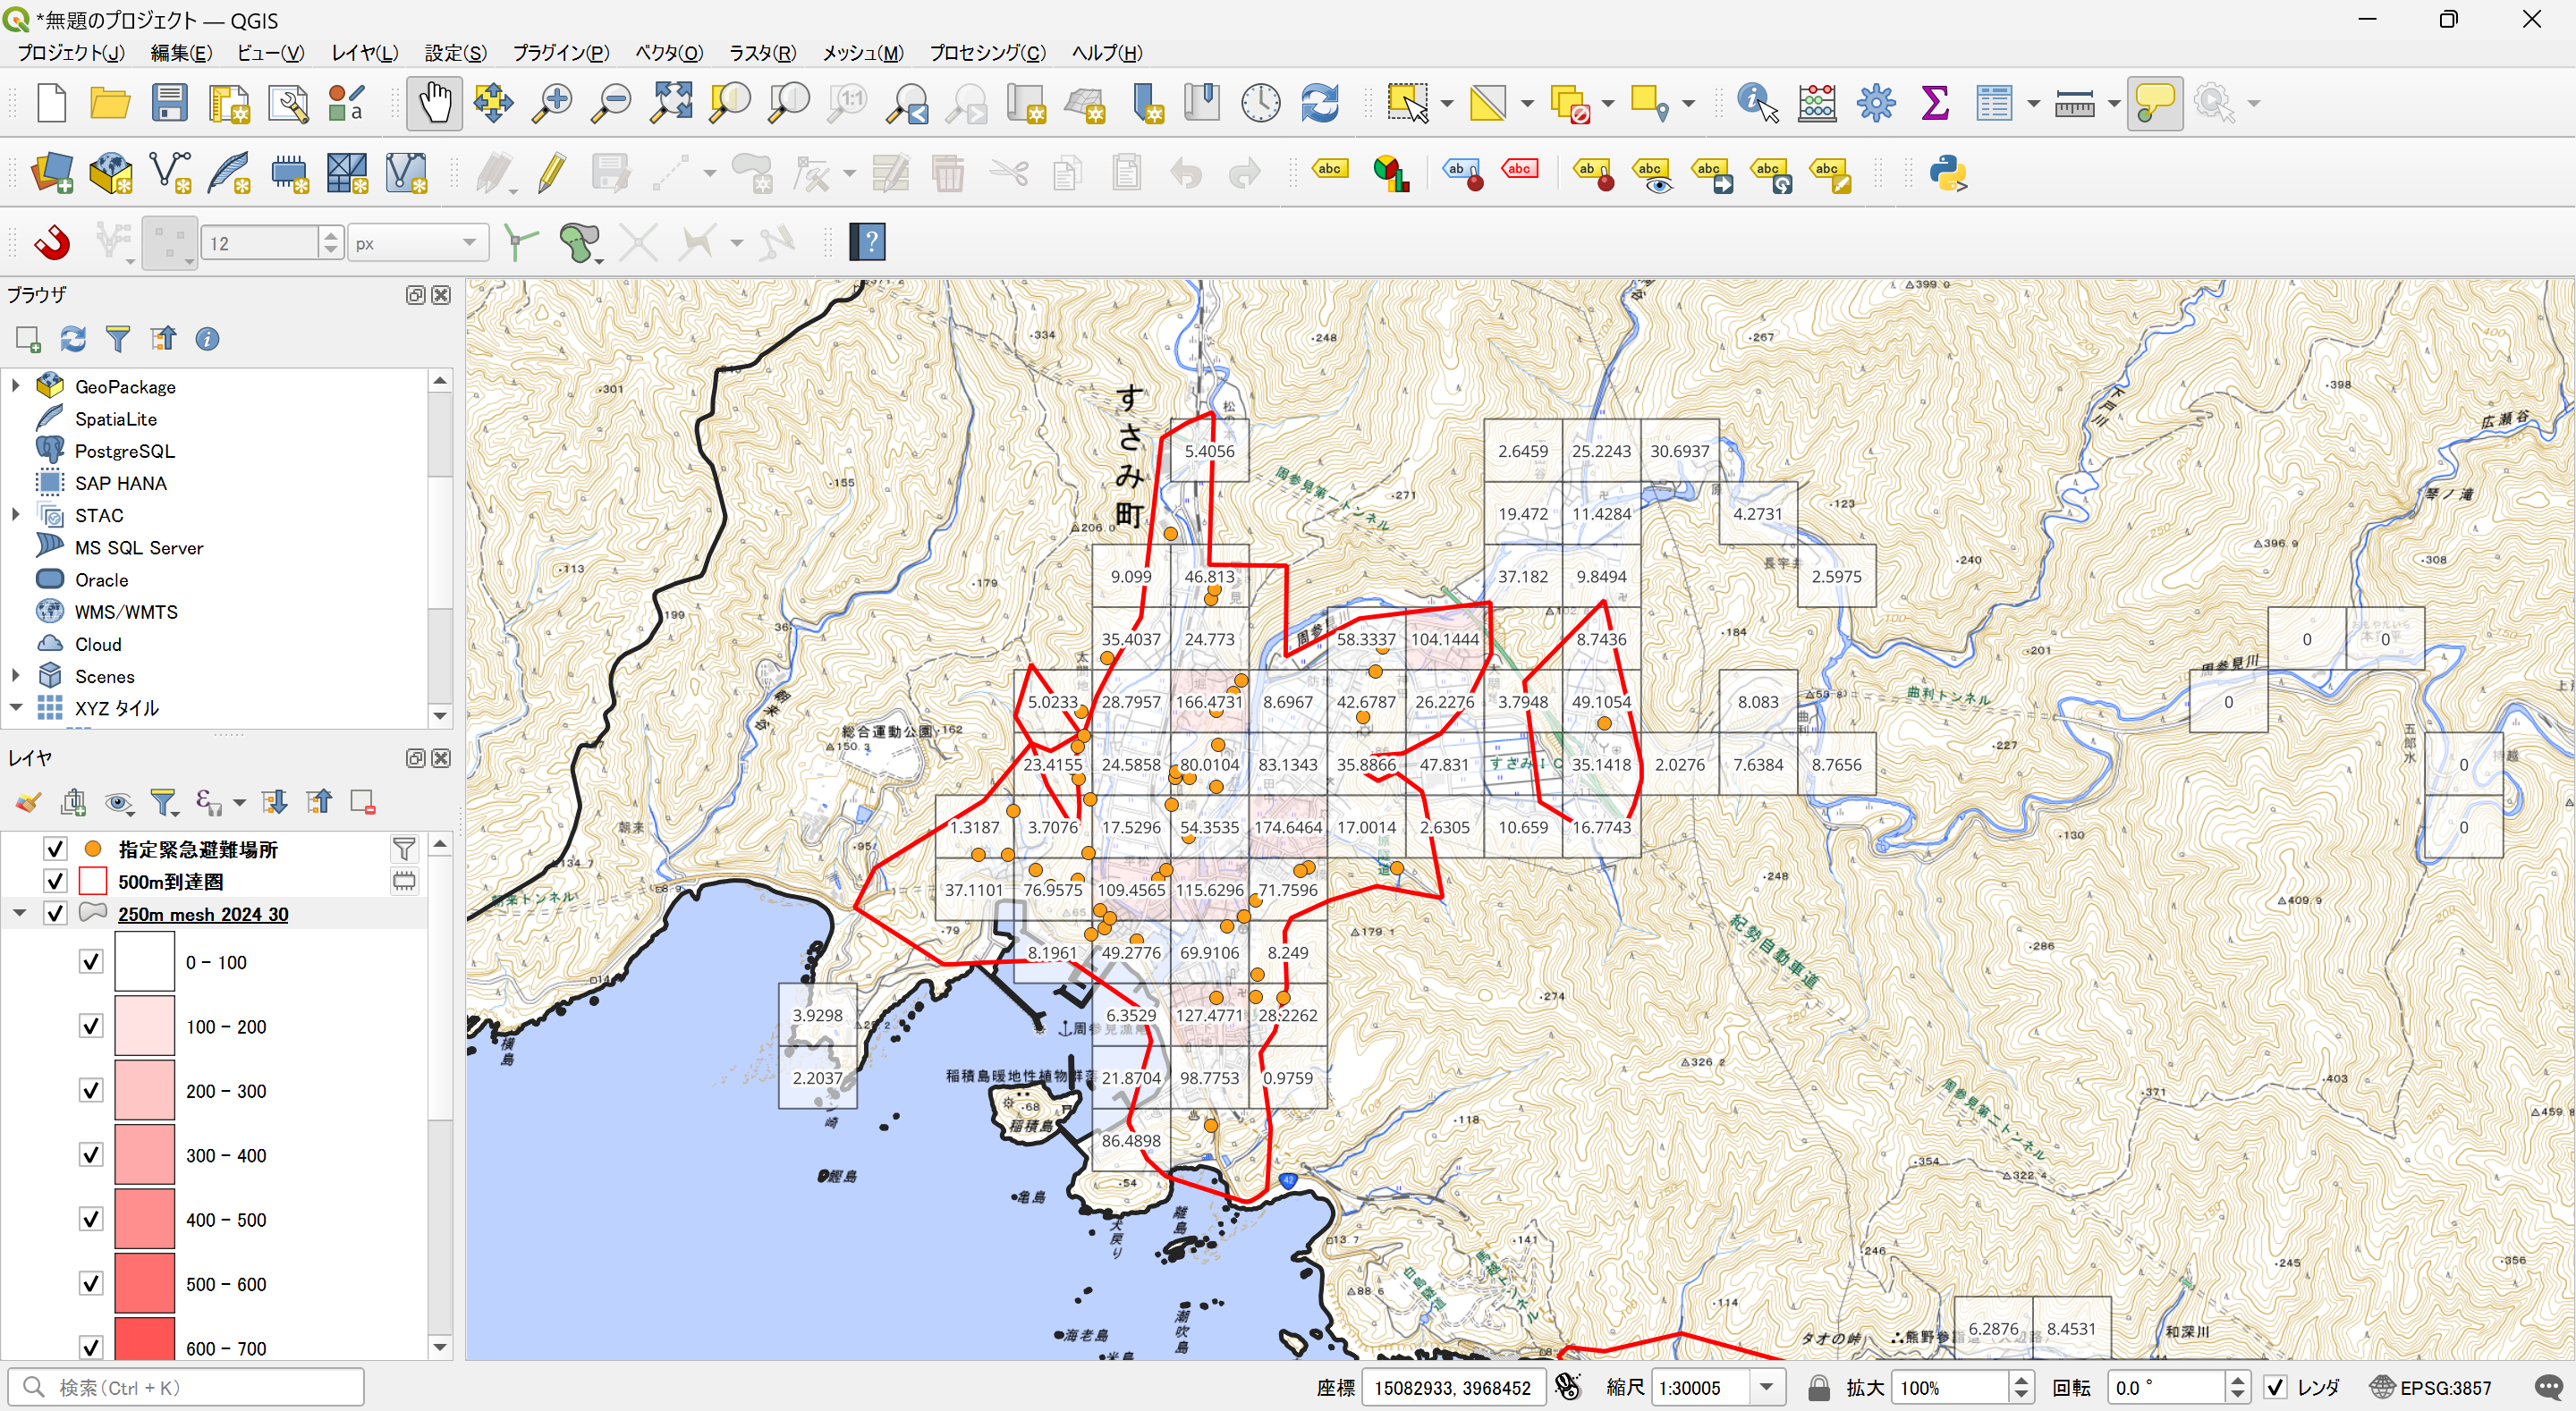Open the scale 1:30005 dropdown
The height and width of the screenshot is (1411, 2576).
coord(1766,1387)
